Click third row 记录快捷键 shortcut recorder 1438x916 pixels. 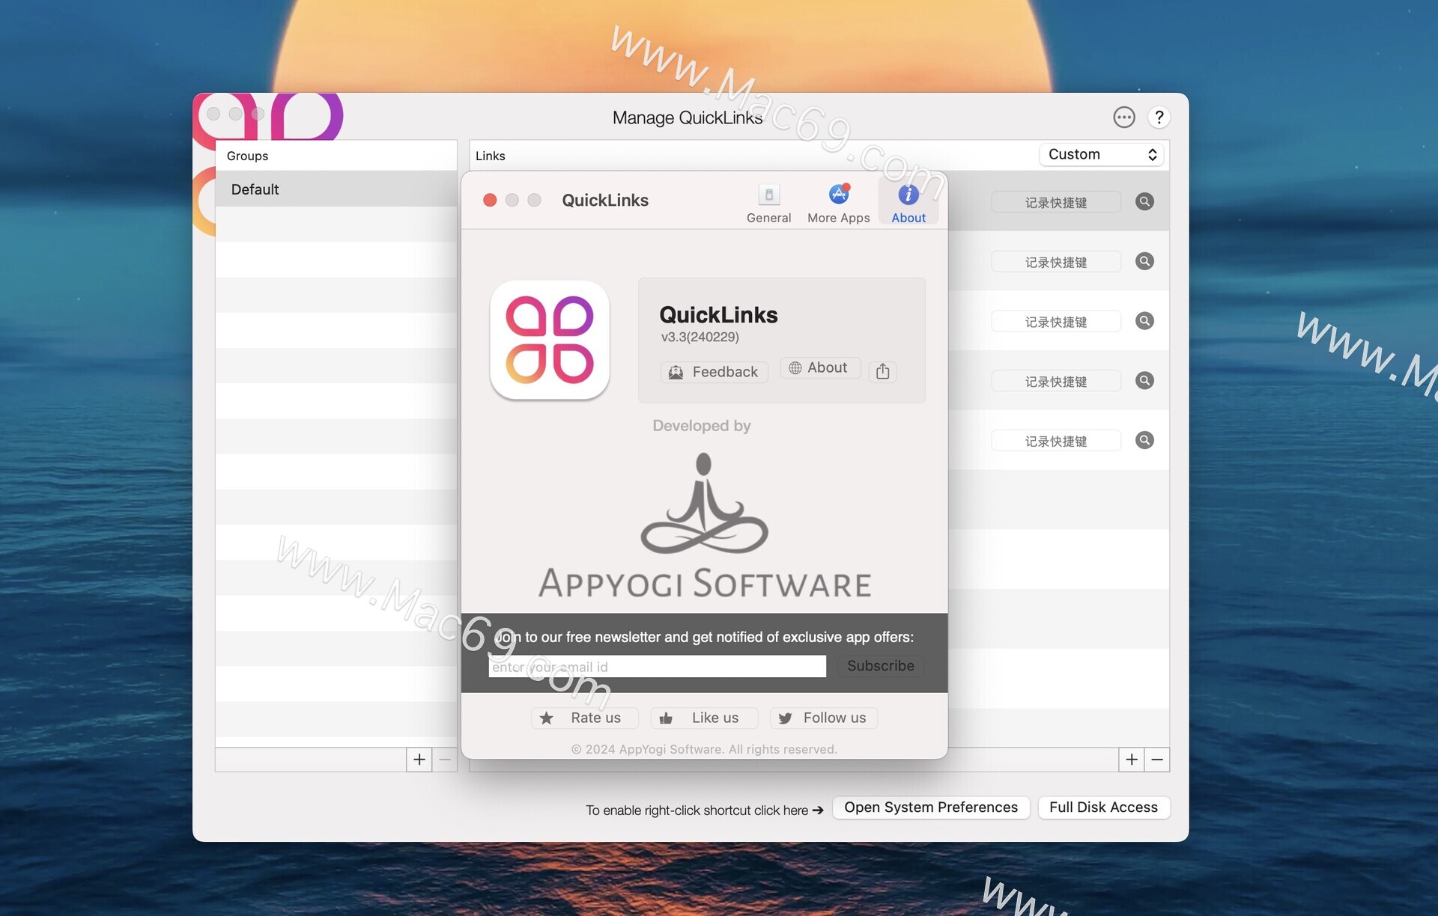[1056, 322]
